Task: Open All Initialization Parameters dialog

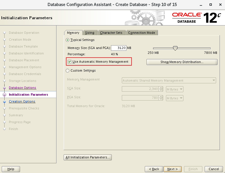Action: [87, 157]
